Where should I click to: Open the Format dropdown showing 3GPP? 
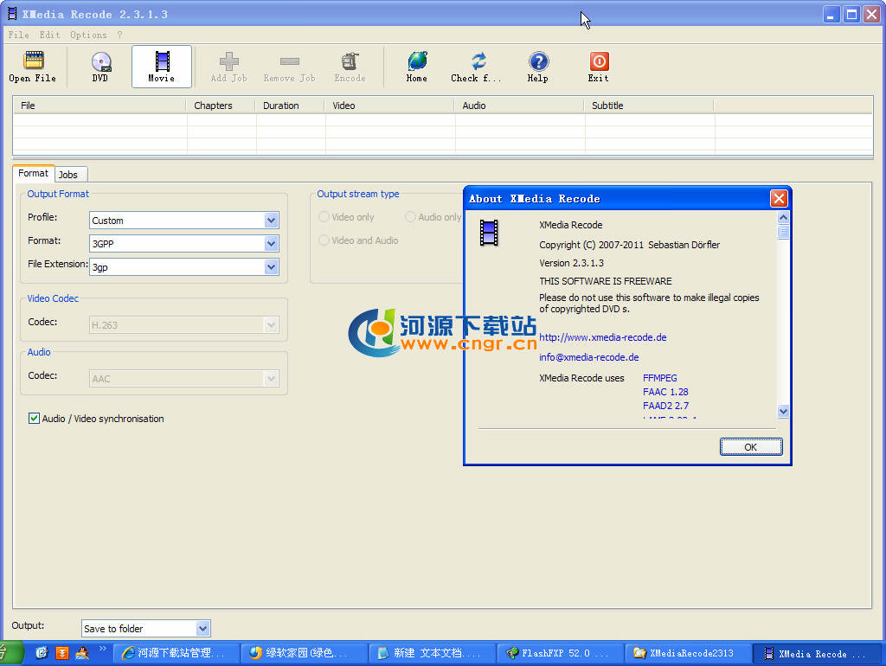271,244
